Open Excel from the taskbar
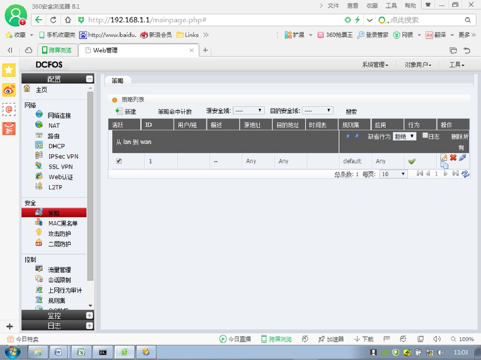Viewport: 481px width, 360px height. point(81,352)
